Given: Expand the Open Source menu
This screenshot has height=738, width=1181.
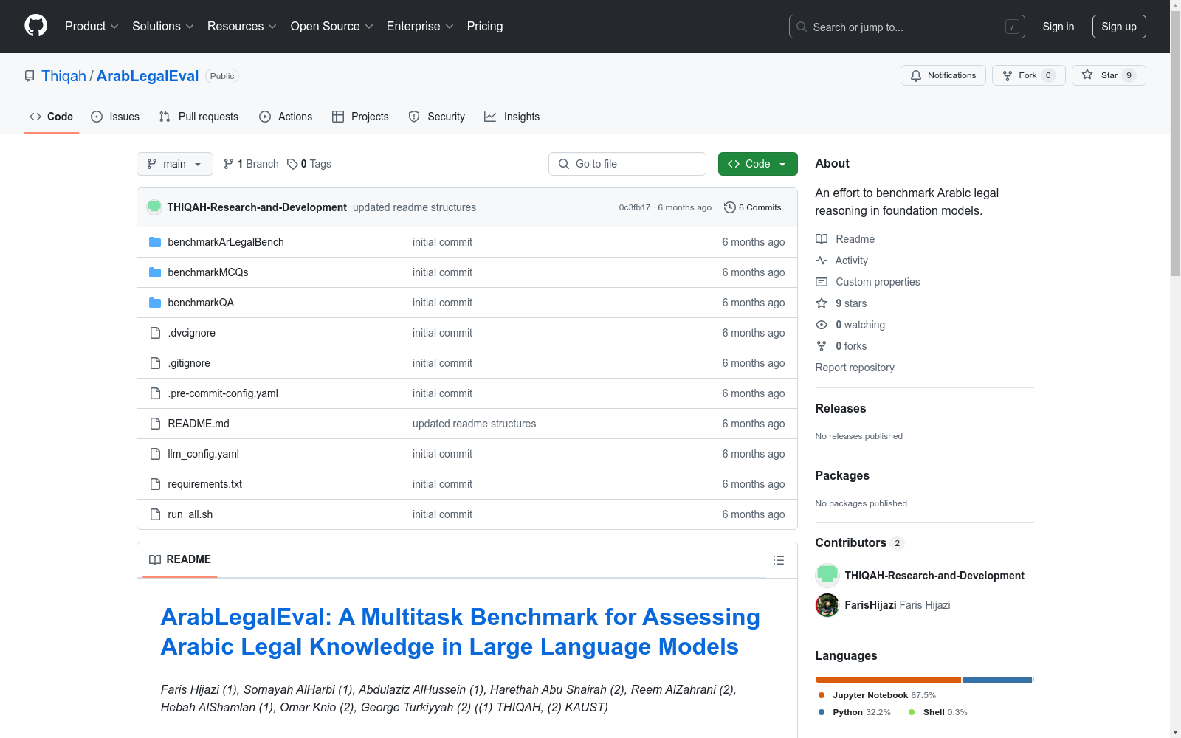Looking at the screenshot, I should point(332,27).
